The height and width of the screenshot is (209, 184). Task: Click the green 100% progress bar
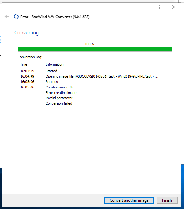[x=95, y=49]
